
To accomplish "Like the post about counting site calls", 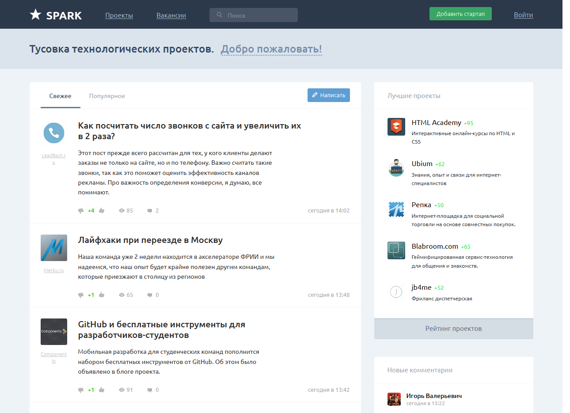I will pyautogui.click(x=101, y=210).
